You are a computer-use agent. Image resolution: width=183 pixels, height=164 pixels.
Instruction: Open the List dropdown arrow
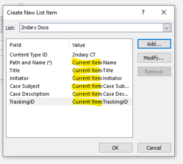coord(167,28)
